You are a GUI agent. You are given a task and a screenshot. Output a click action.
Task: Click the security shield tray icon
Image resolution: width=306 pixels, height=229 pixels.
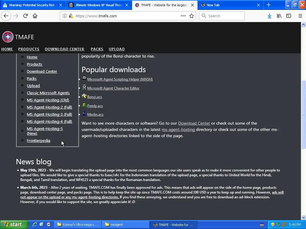[273, 225]
